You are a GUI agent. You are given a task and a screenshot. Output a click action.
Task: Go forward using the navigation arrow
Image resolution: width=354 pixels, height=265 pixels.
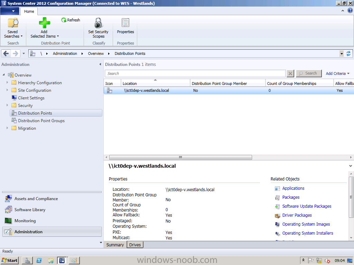(x=15, y=53)
